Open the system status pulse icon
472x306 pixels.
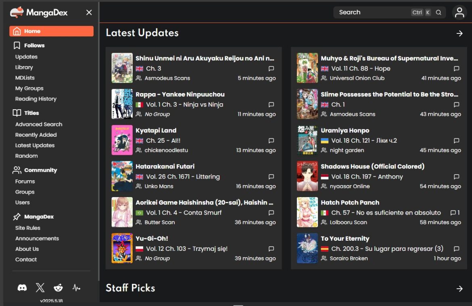(x=76, y=287)
